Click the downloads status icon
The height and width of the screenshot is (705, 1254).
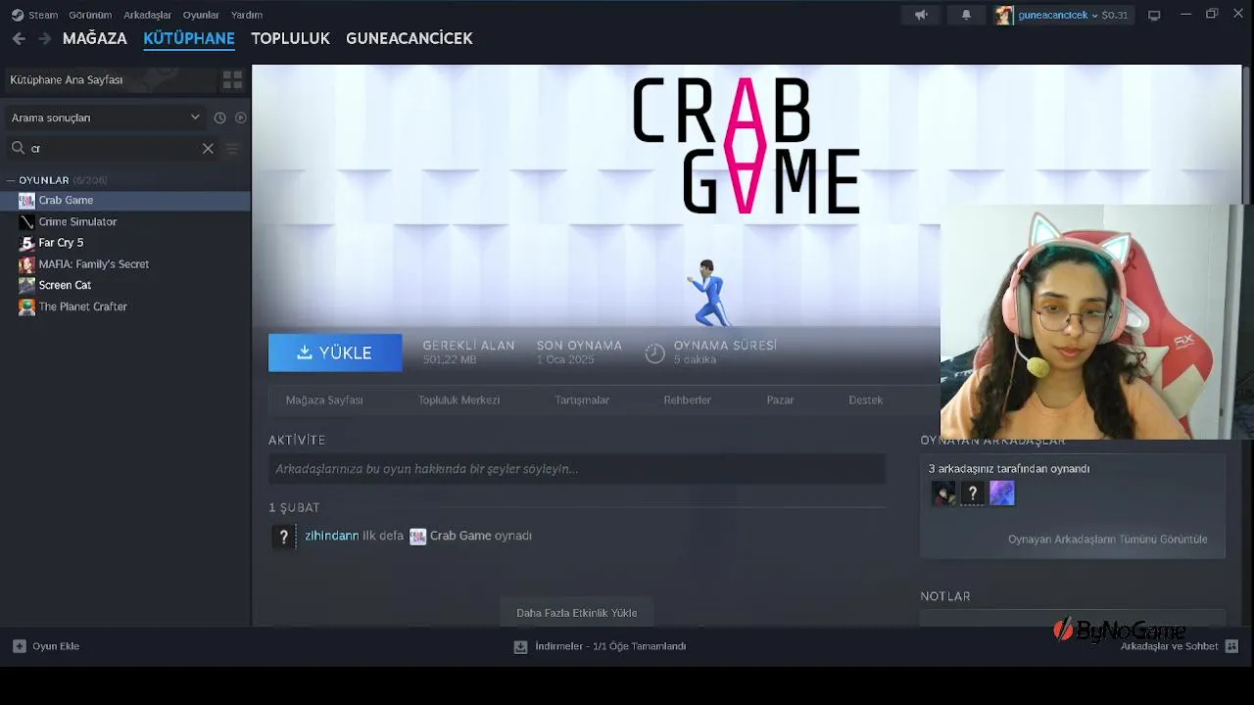click(x=520, y=646)
